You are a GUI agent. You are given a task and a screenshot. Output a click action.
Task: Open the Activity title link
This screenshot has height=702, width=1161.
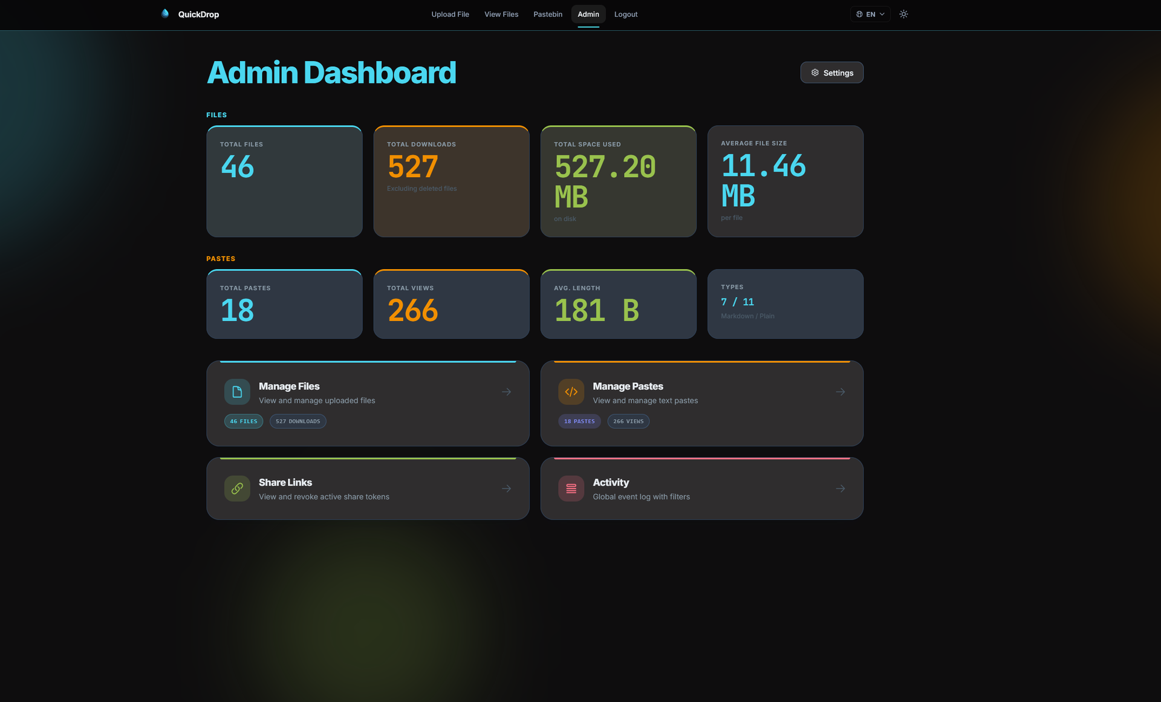click(611, 483)
